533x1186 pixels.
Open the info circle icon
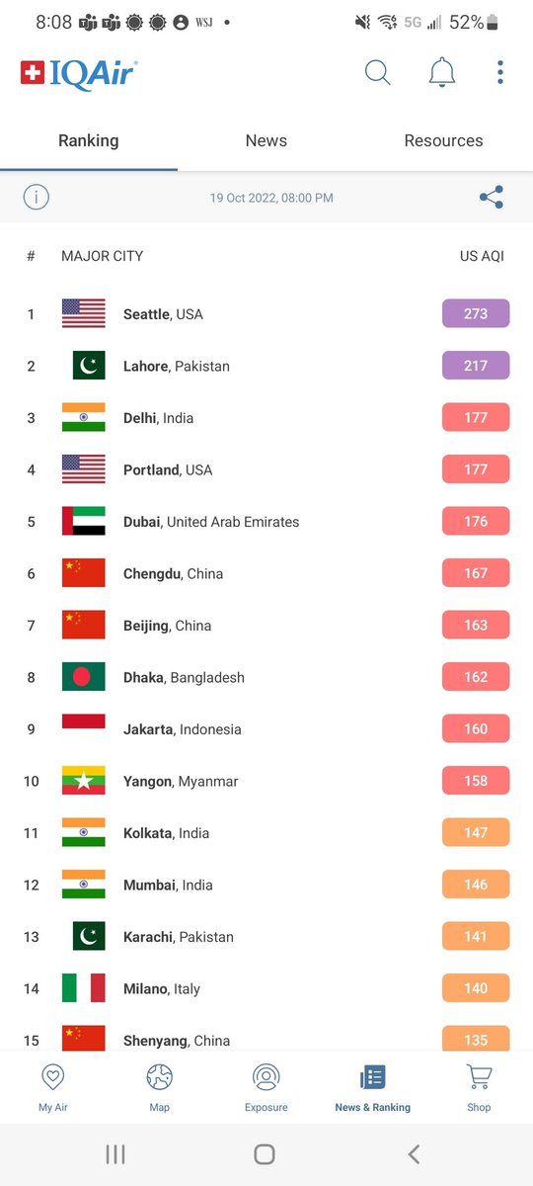pyautogui.click(x=36, y=197)
